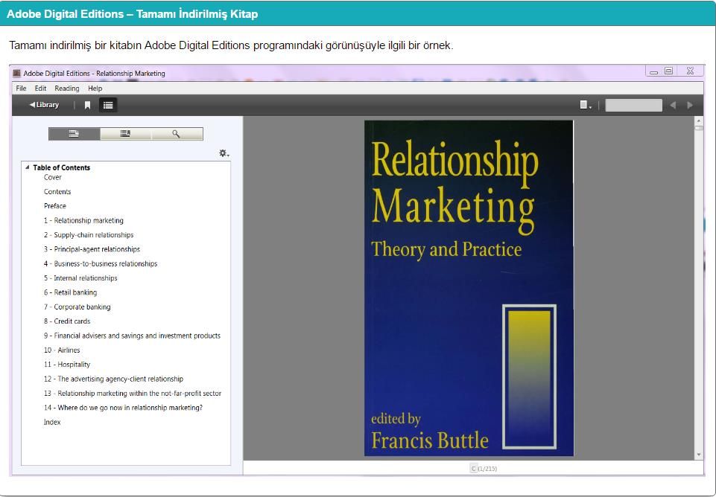This screenshot has height=497, width=716.
Task: Switch to Bookmarks panel tab
Action: pos(126,134)
